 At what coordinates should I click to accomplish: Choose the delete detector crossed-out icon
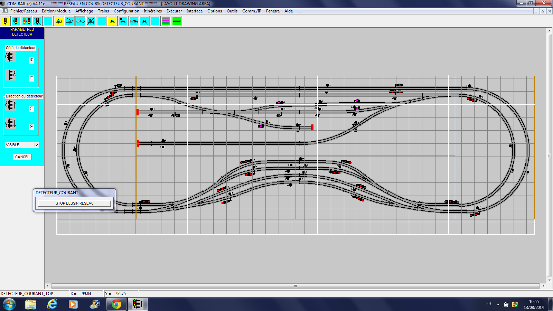click(x=91, y=21)
